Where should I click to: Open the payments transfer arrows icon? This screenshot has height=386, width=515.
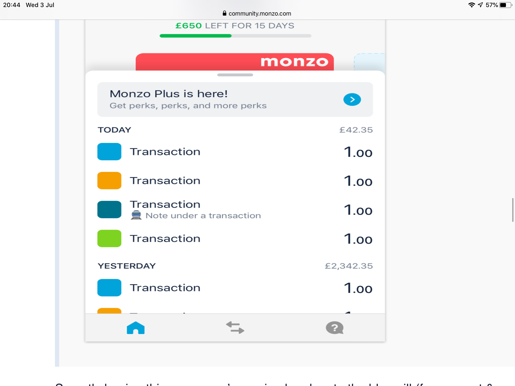click(x=235, y=328)
